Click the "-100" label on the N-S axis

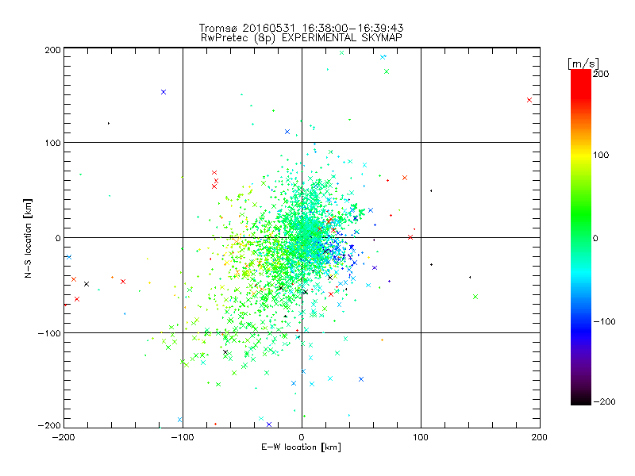point(49,333)
